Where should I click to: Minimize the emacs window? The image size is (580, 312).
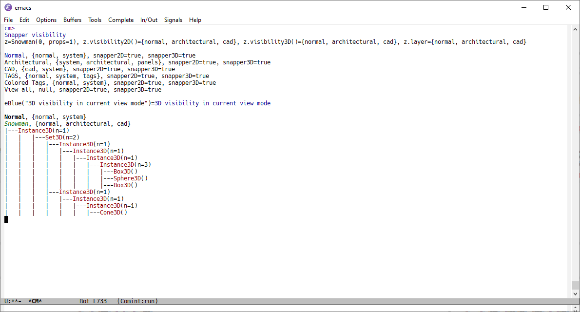tap(524, 7)
